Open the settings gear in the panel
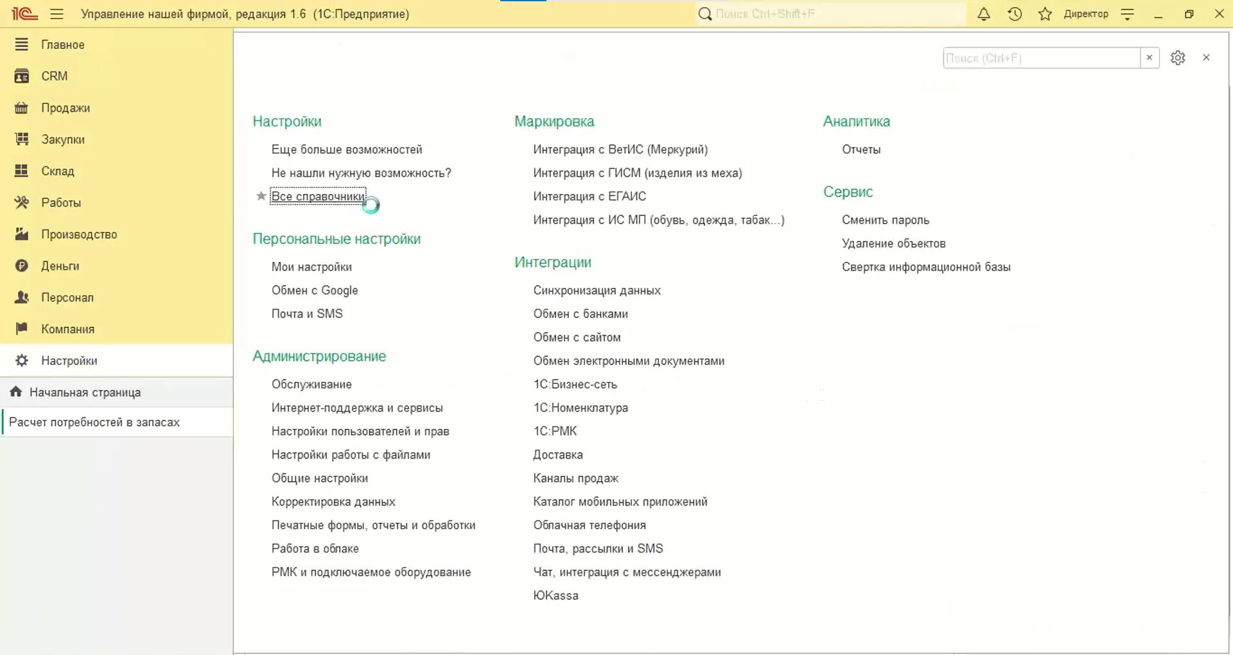The width and height of the screenshot is (1233, 655). pos(1178,58)
